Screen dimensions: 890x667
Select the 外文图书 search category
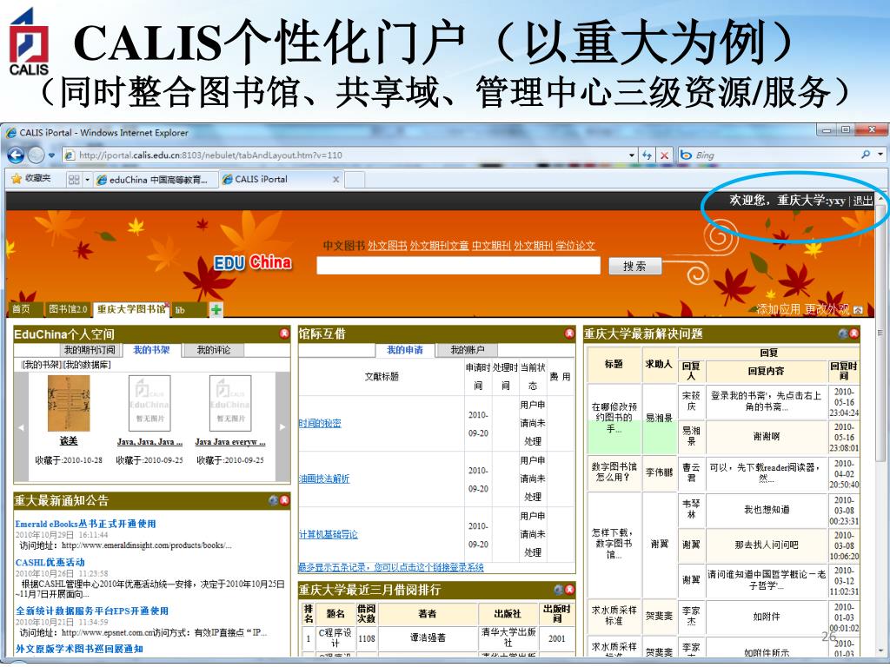387,246
